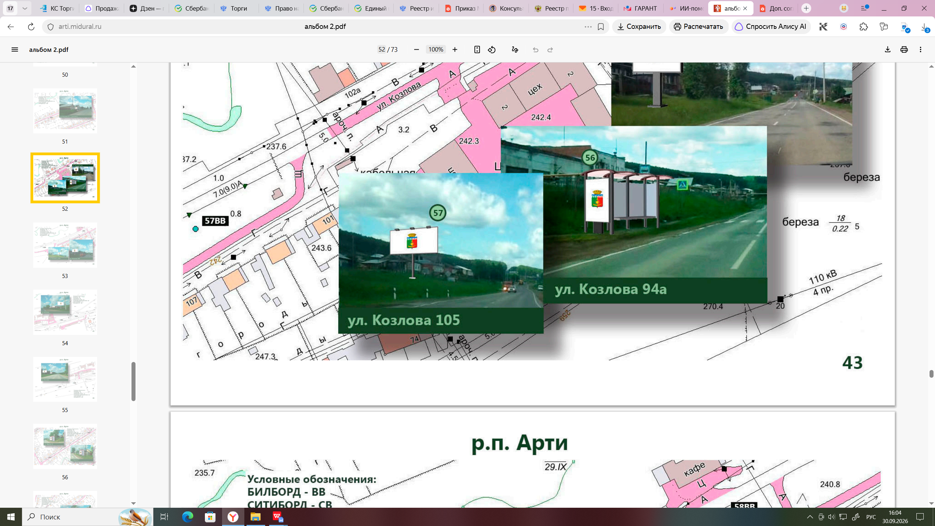
Task: Click the fit-to-page icon
Action: point(477,50)
